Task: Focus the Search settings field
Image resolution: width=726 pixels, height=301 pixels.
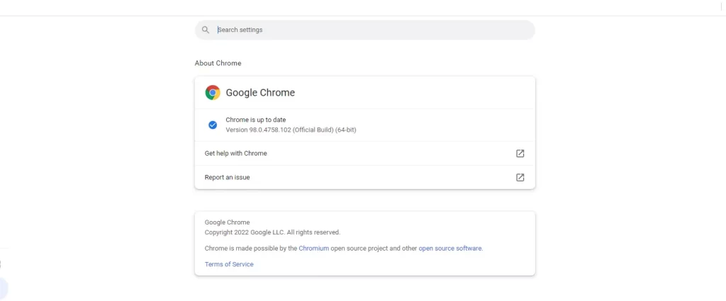Action: click(365, 30)
